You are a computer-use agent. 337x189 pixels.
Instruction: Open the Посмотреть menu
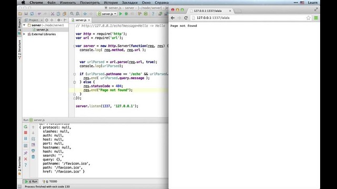[x=90, y=3]
